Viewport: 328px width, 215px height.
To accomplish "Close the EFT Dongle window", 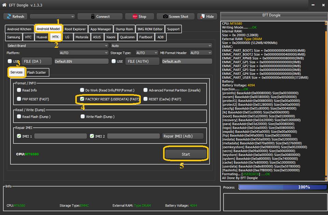I will click(x=323, y=5).
